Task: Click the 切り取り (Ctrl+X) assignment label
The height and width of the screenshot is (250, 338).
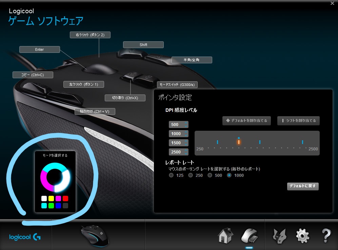Action: pos(125,98)
